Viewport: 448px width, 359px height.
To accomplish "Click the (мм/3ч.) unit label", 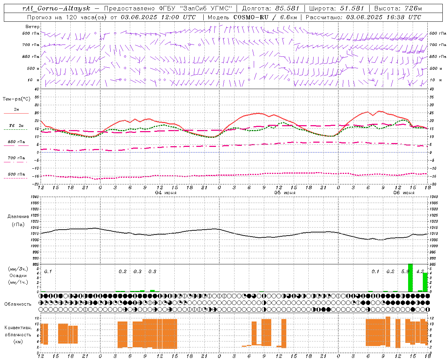I will (17, 269).
